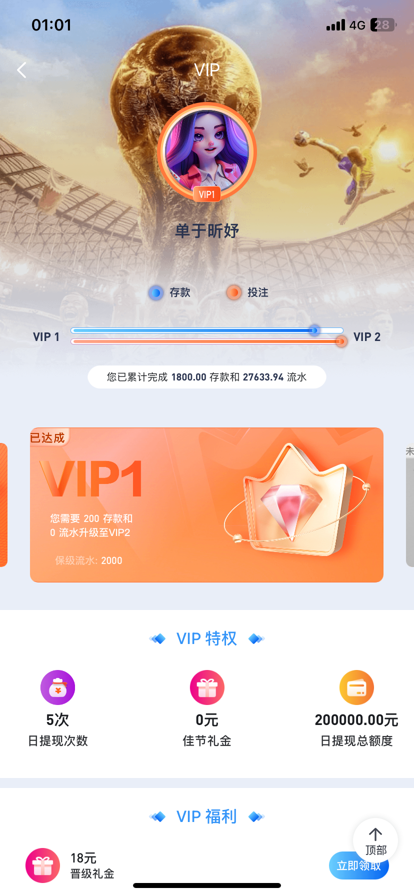Click the blue deposit progress slider handle

314,330
